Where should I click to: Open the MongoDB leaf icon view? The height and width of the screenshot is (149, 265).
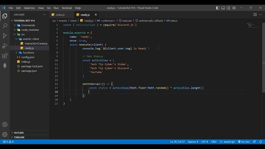5,65
